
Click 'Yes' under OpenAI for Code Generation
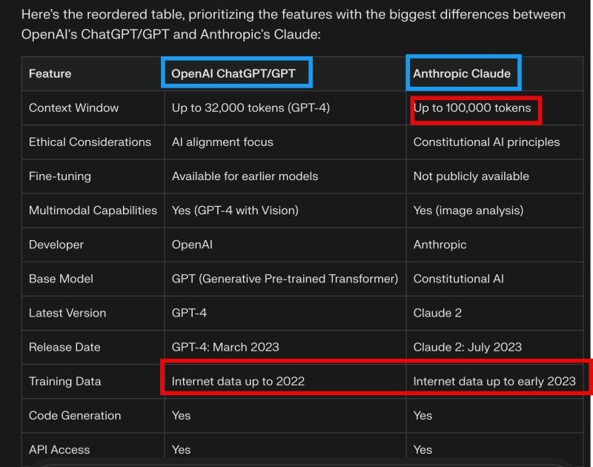click(x=181, y=416)
